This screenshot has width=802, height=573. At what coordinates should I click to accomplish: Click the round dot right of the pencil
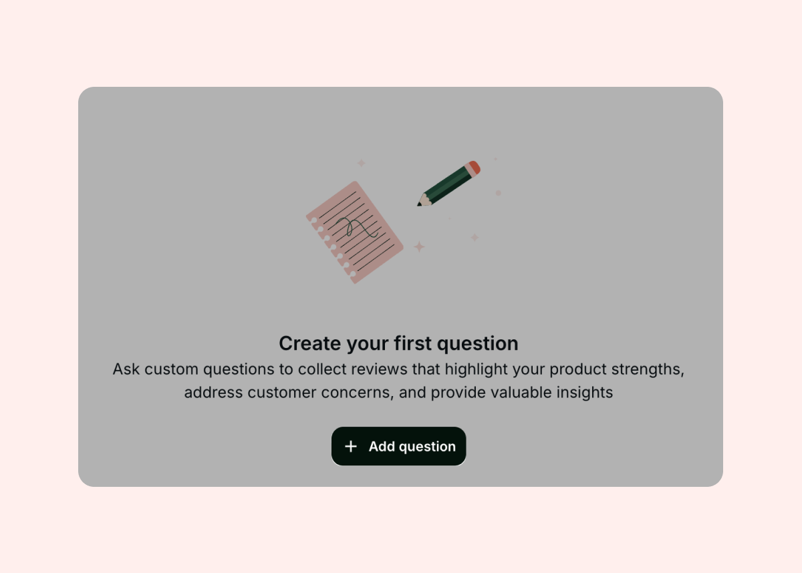498,193
